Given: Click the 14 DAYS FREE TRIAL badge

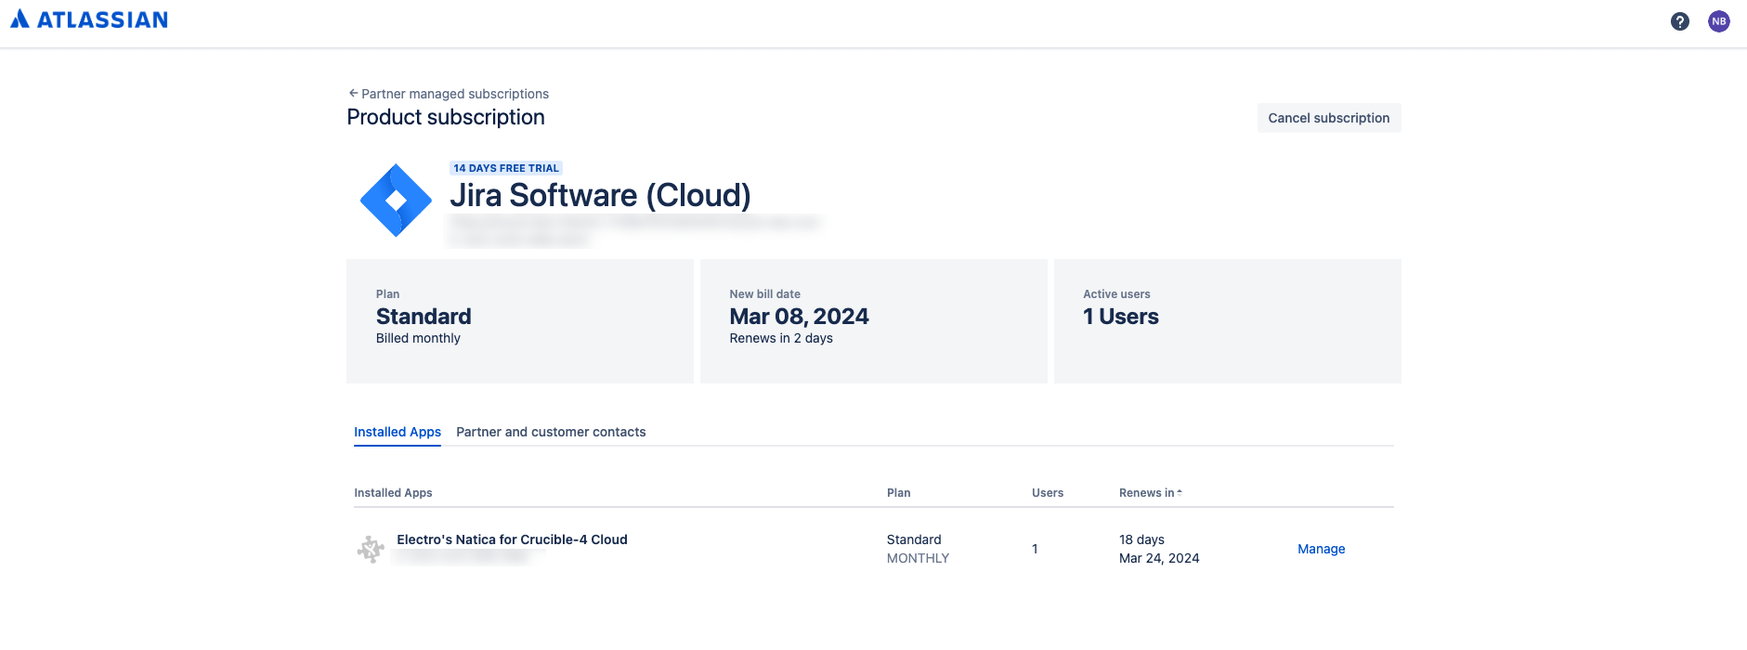Looking at the screenshot, I should pos(506,168).
